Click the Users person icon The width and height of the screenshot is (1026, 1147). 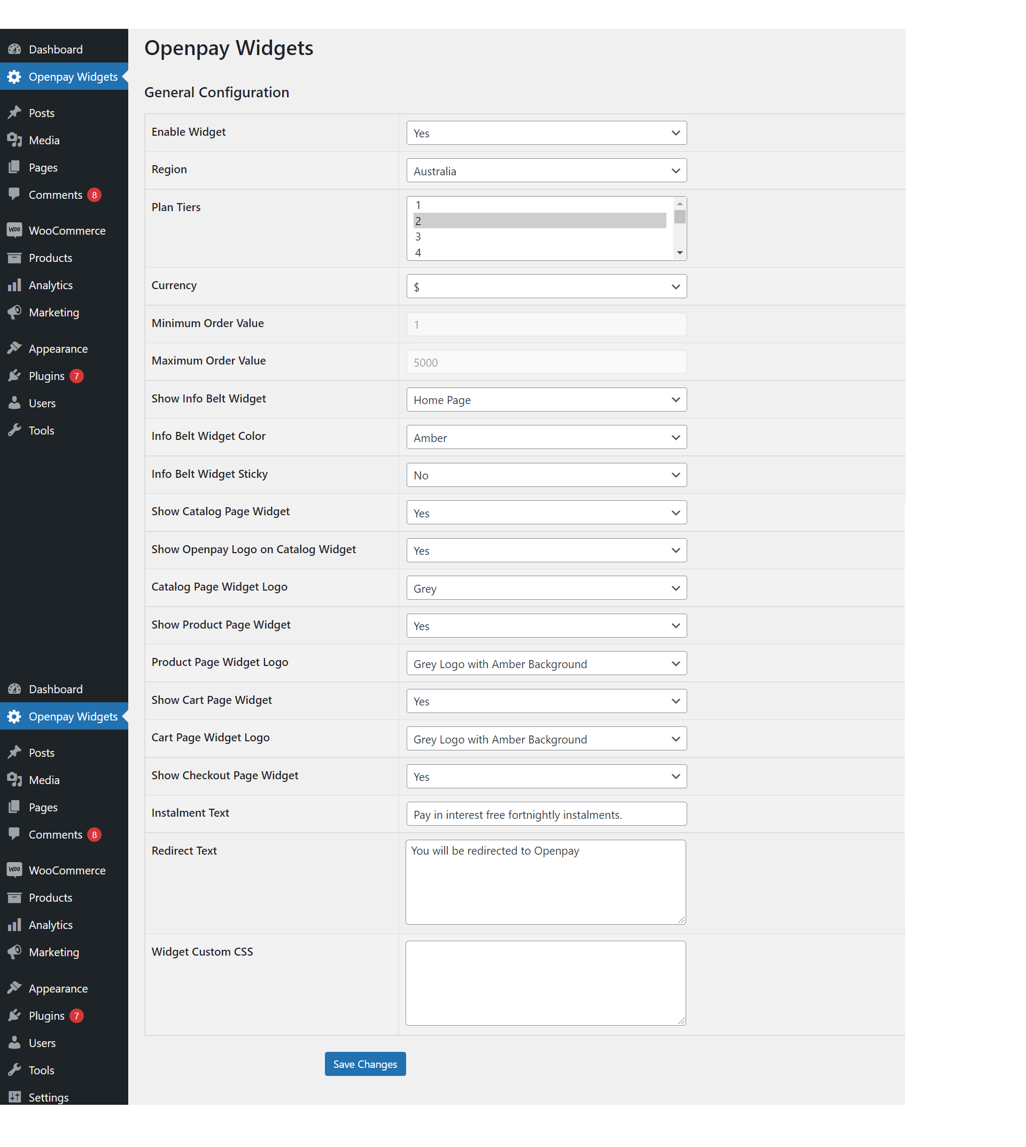tap(14, 402)
